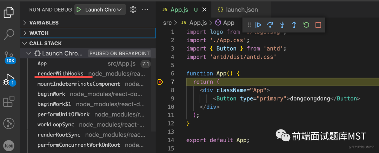This screenshot has width=379, height=153.
Task: Open the Extensions view
Action: coord(9,101)
